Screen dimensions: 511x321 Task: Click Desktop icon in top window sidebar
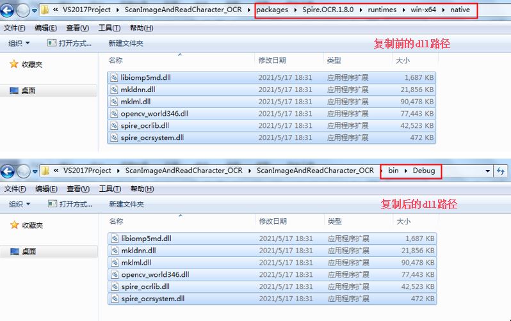14,91
